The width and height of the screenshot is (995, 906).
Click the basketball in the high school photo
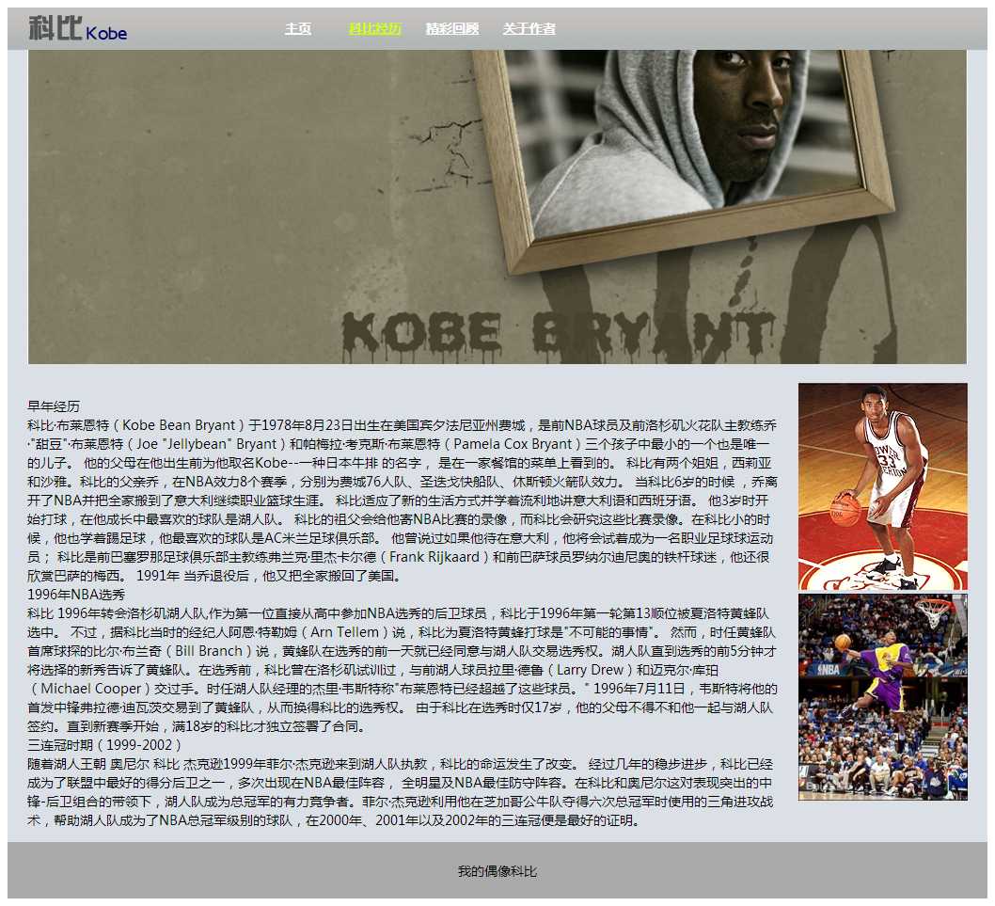pyautogui.click(x=845, y=509)
